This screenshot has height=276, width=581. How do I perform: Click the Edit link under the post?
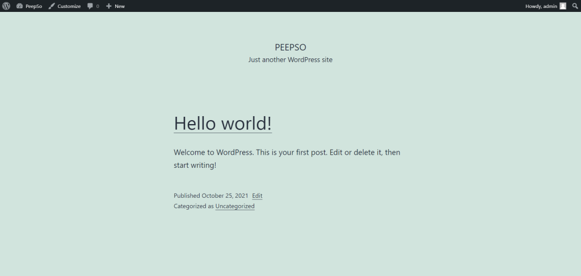[257, 196]
